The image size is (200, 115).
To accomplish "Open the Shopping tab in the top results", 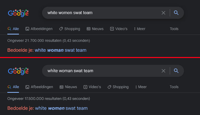I will [x=70, y=29].
